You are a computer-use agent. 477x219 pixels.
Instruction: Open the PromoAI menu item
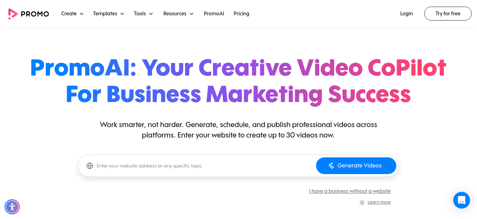click(214, 14)
